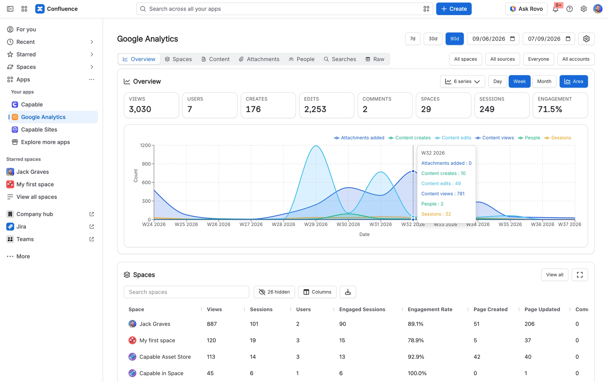Viewport: 608px width, 382px height.
Task: Switch to the Searches tab
Action: click(x=340, y=59)
